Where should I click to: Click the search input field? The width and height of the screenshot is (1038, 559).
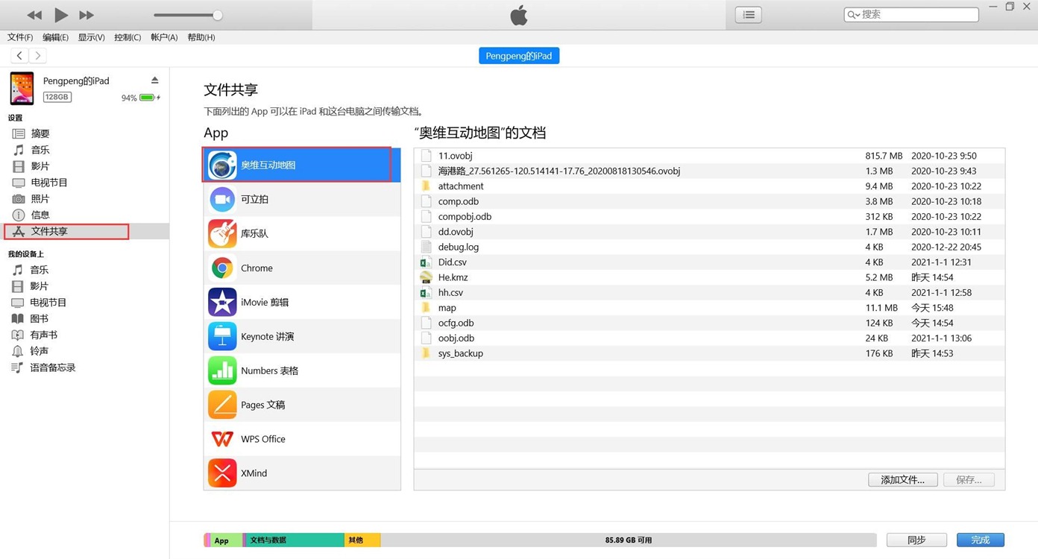917,14
